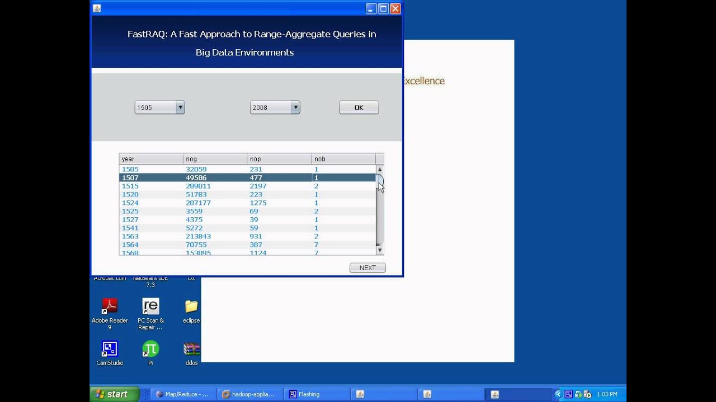716x402 pixels.
Task: Select highlighted year cell 1507
Action: click(151, 178)
